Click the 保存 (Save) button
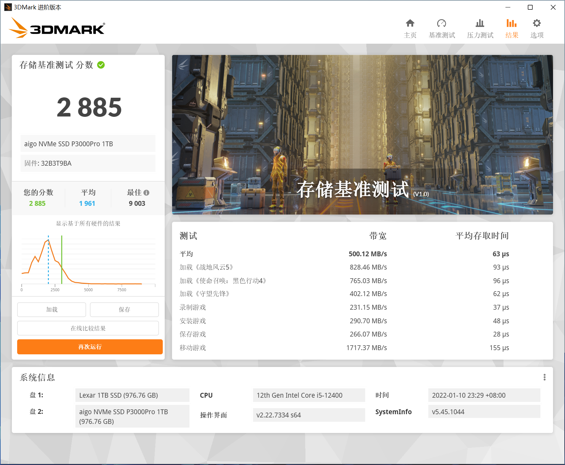Screen dimensions: 565x465 pyautogui.click(x=124, y=310)
